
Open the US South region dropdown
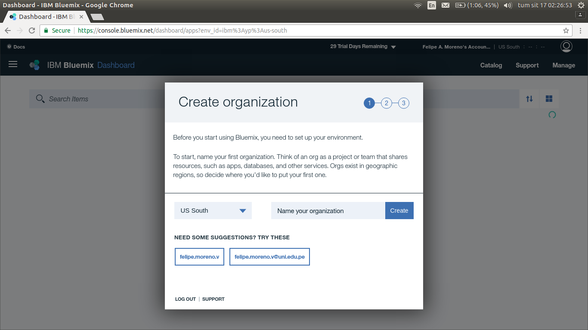213,211
